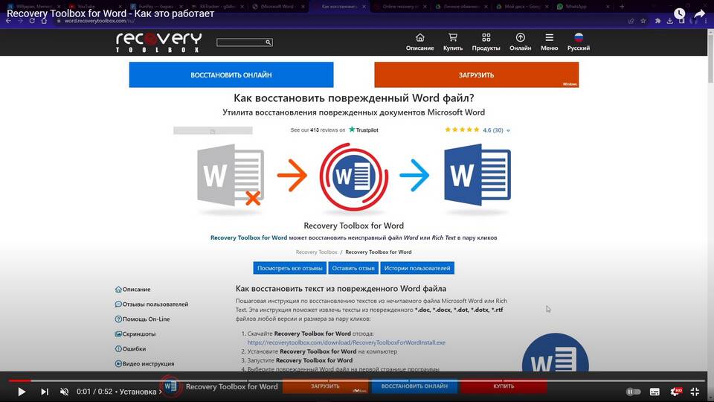Expand the Trustpilot 4.6 rating dropdown
Image resolution: width=714 pixels, height=402 pixels.
[x=509, y=130]
